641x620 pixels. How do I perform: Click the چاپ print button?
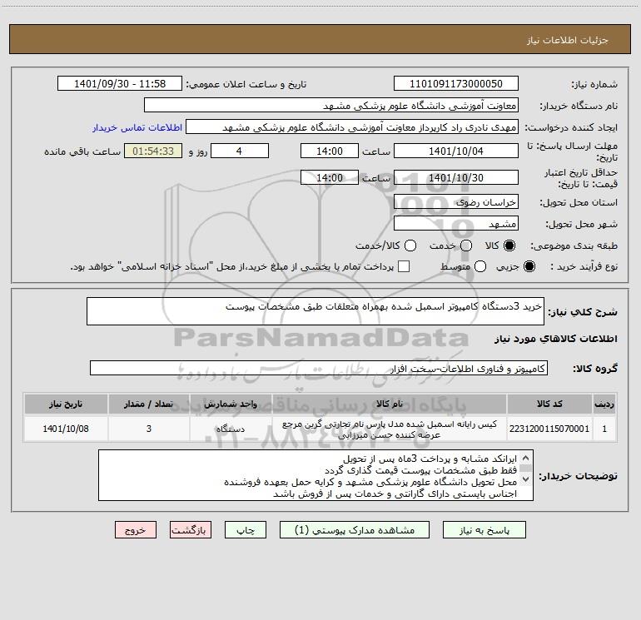coord(246,530)
